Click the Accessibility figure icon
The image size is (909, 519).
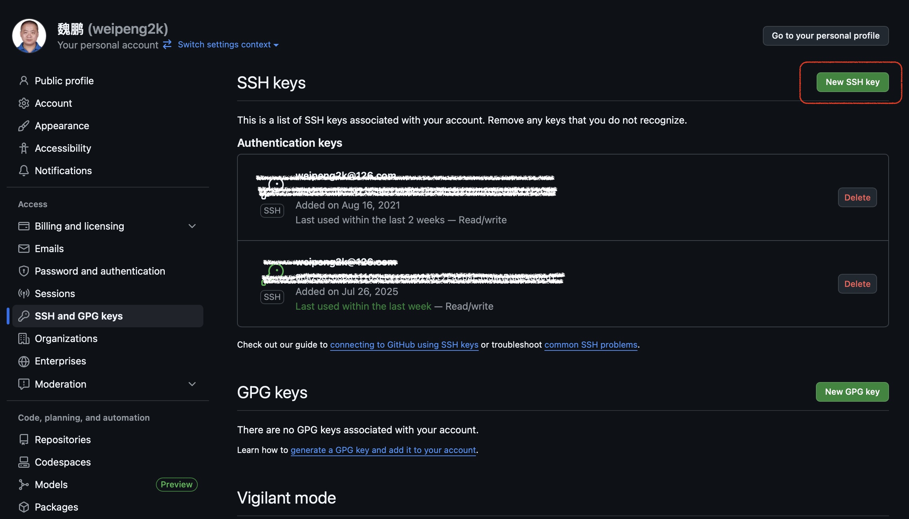coord(24,148)
